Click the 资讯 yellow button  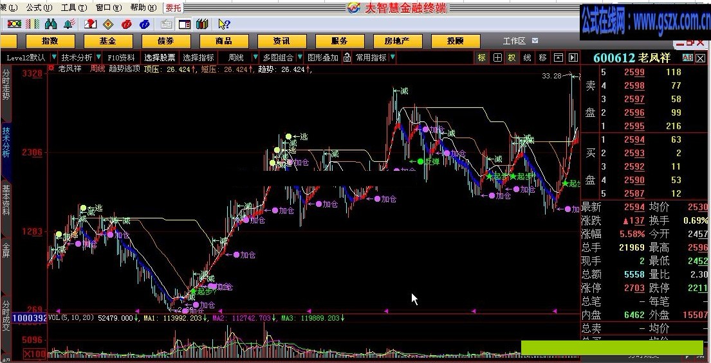click(x=281, y=40)
